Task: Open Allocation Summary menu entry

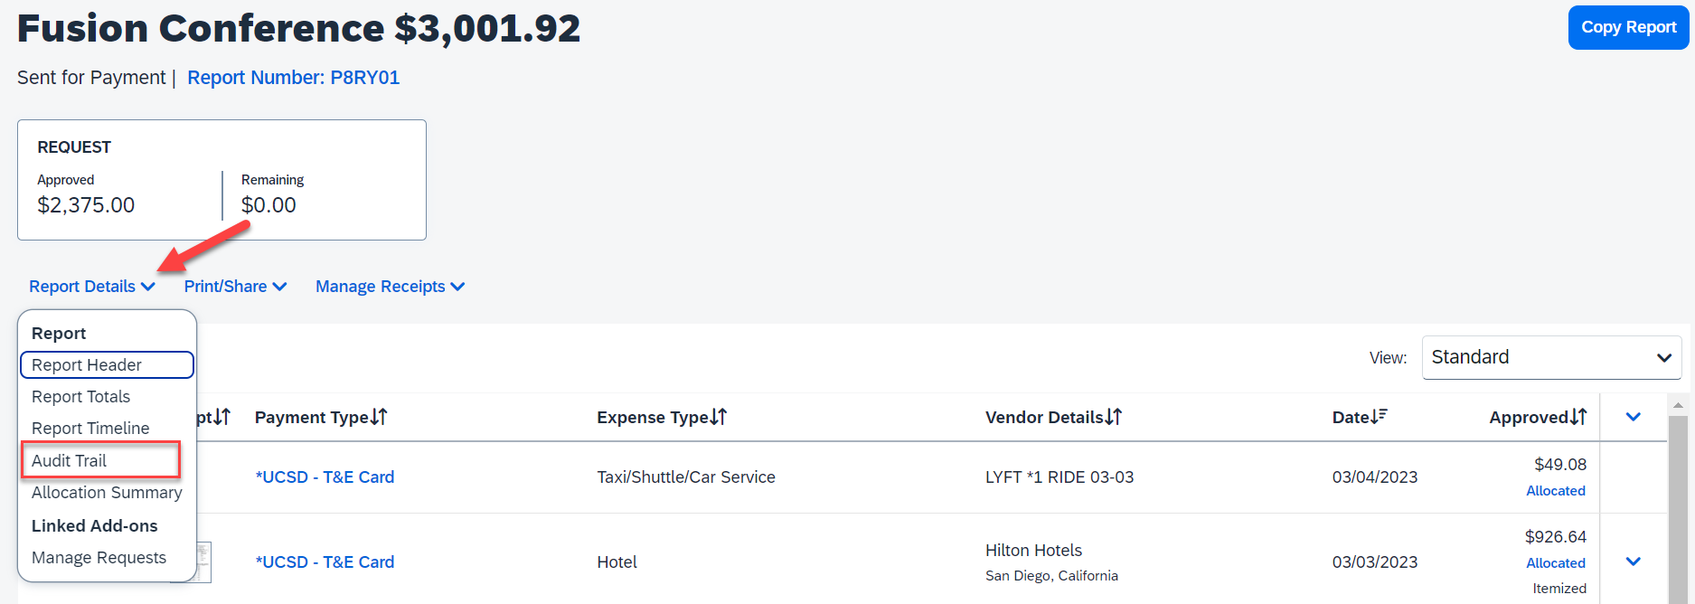Action: (107, 493)
